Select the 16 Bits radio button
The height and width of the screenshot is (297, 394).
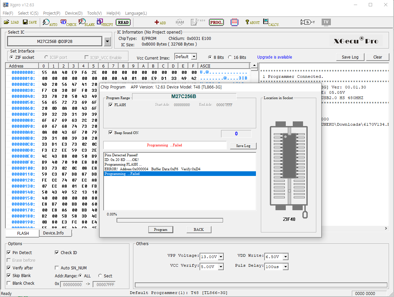click(x=230, y=57)
